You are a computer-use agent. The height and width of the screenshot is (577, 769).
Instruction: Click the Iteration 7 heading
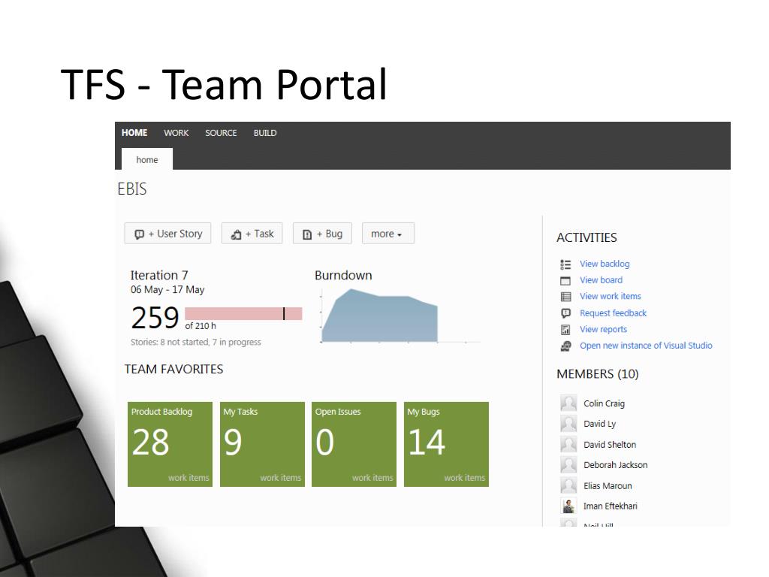[159, 275]
